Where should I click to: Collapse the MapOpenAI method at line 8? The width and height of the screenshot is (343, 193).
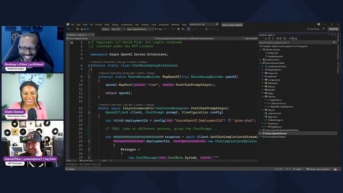click(x=89, y=77)
